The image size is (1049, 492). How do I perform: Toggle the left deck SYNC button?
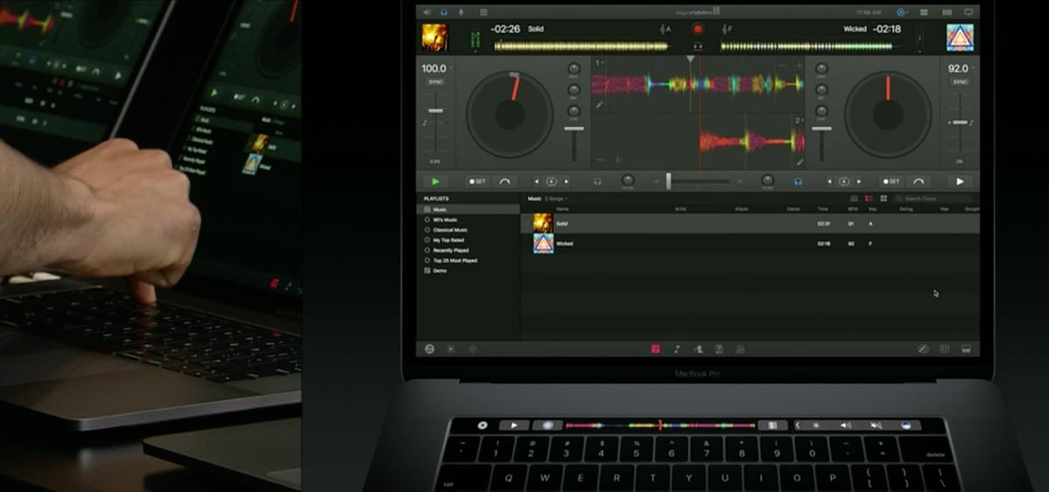(x=435, y=81)
